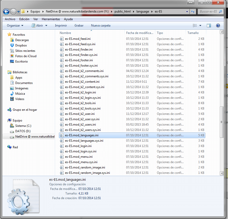The height and width of the screenshot is (219, 228).
Task: Open the Organizar dropdown
Action: tap(15, 26)
